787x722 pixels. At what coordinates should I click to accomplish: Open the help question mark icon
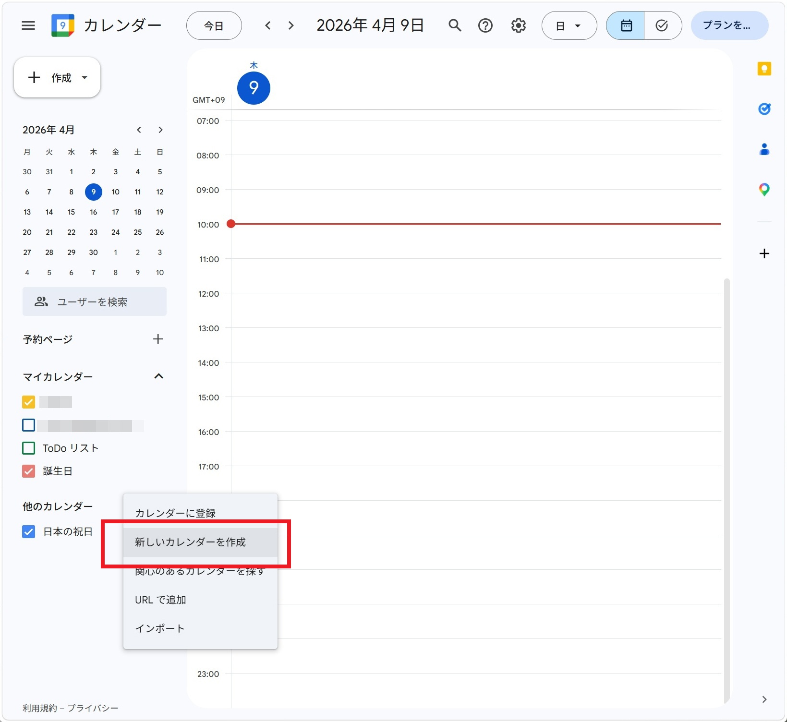coord(485,25)
